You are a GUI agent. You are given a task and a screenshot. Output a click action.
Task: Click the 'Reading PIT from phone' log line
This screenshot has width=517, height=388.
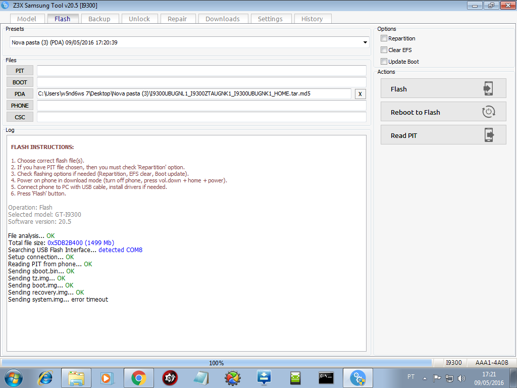[50, 264]
